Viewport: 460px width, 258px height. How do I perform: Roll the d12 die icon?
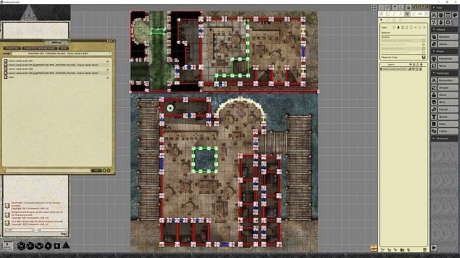point(30,246)
